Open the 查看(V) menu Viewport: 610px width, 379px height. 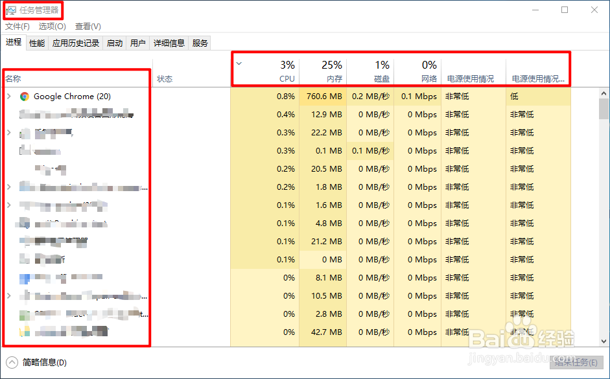88,27
